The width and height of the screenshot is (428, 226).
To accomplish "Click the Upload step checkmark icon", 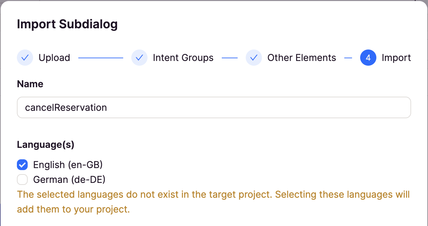I will click(25, 58).
